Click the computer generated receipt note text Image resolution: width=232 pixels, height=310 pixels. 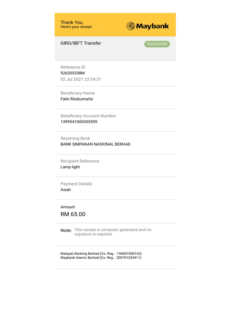click(x=113, y=232)
